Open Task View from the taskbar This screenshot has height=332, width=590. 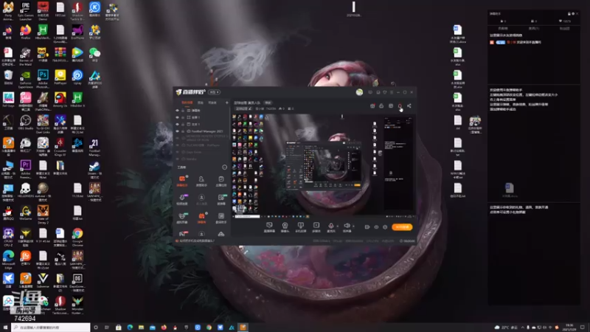(x=107, y=328)
